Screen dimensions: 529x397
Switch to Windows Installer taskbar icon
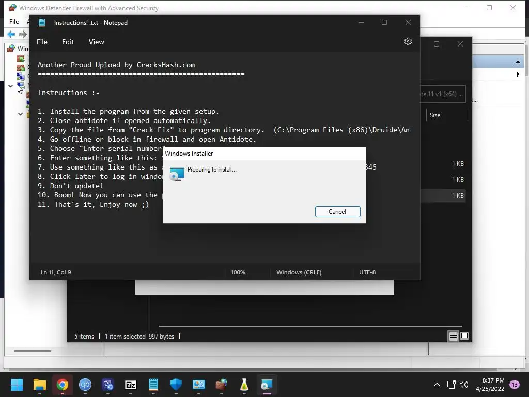point(267,385)
